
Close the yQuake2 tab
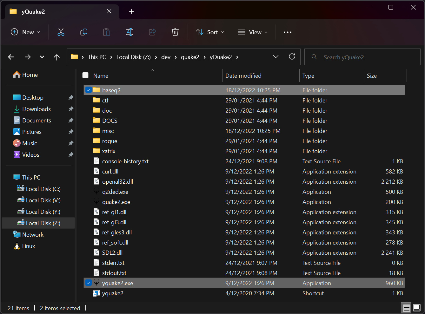109,11
